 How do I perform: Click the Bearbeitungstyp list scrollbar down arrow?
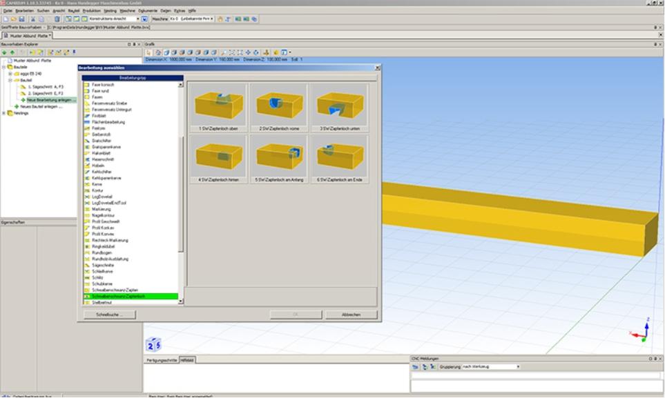[x=181, y=301]
